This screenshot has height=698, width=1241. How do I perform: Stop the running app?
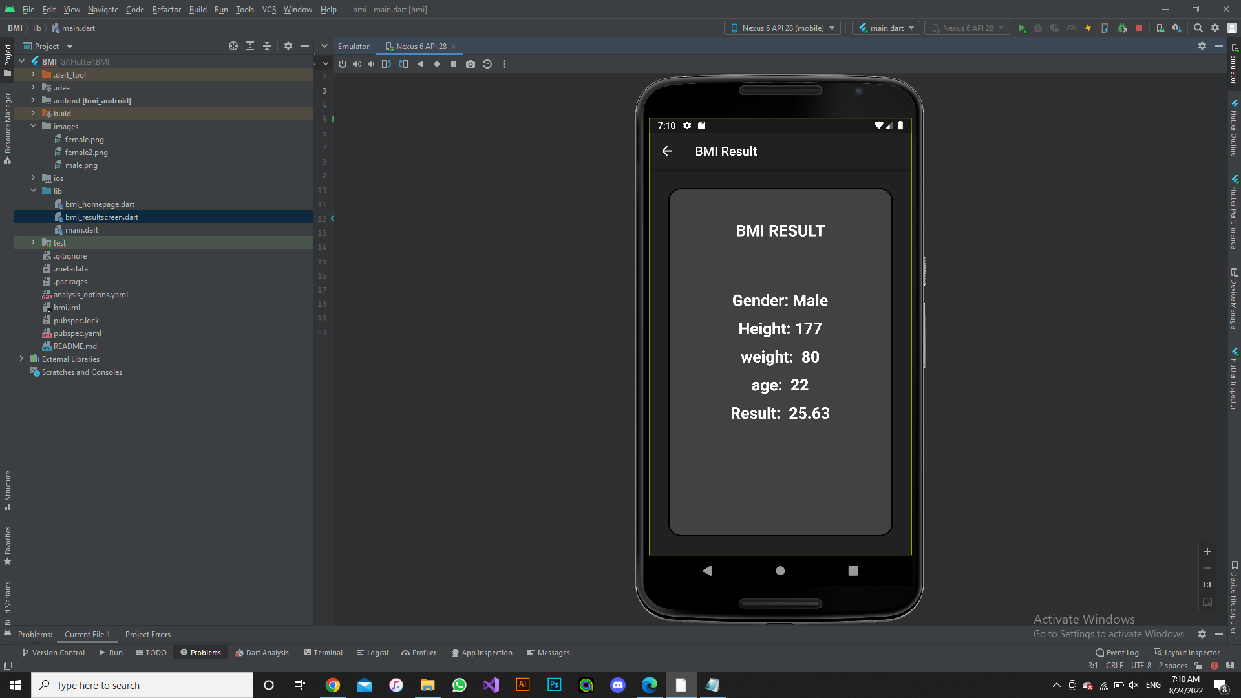pyautogui.click(x=1138, y=28)
